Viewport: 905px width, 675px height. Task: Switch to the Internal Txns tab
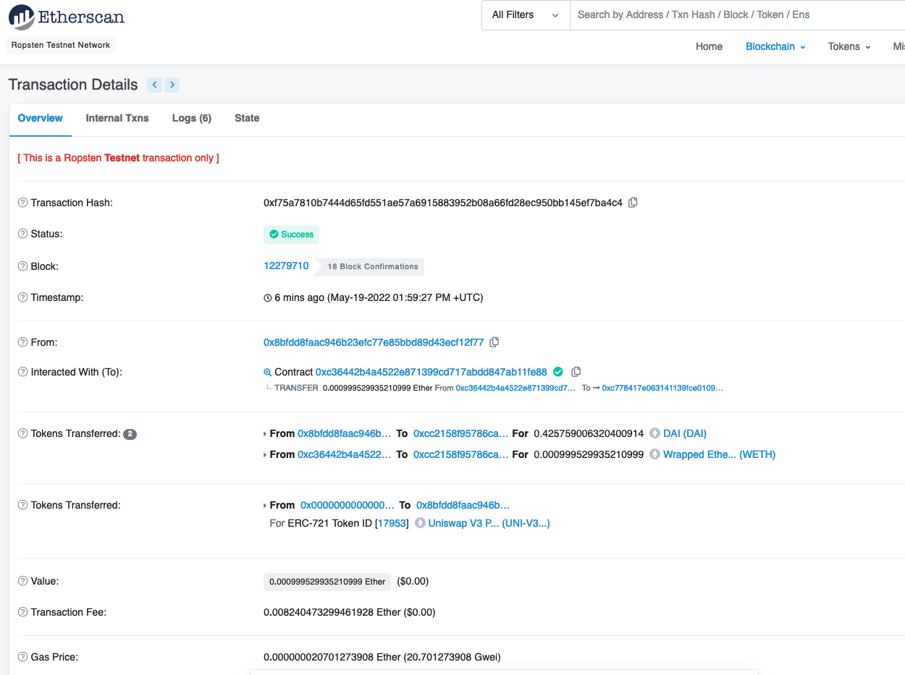tap(117, 118)
